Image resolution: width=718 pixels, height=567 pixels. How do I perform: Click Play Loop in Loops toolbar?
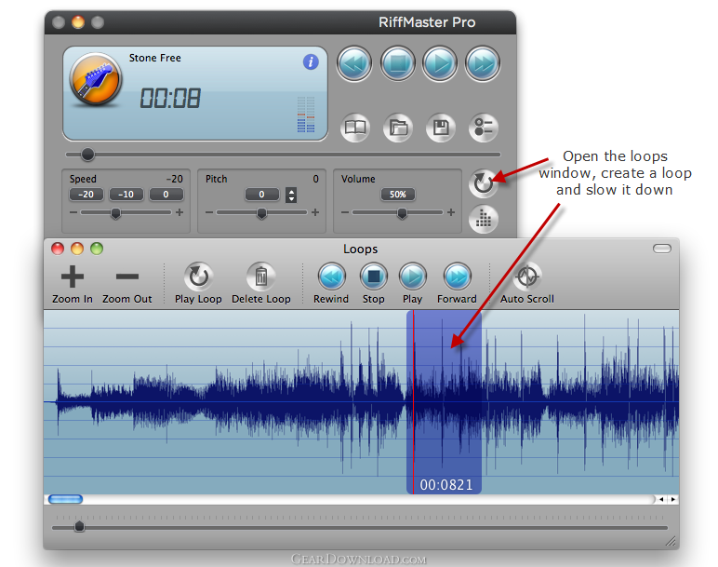198,284
